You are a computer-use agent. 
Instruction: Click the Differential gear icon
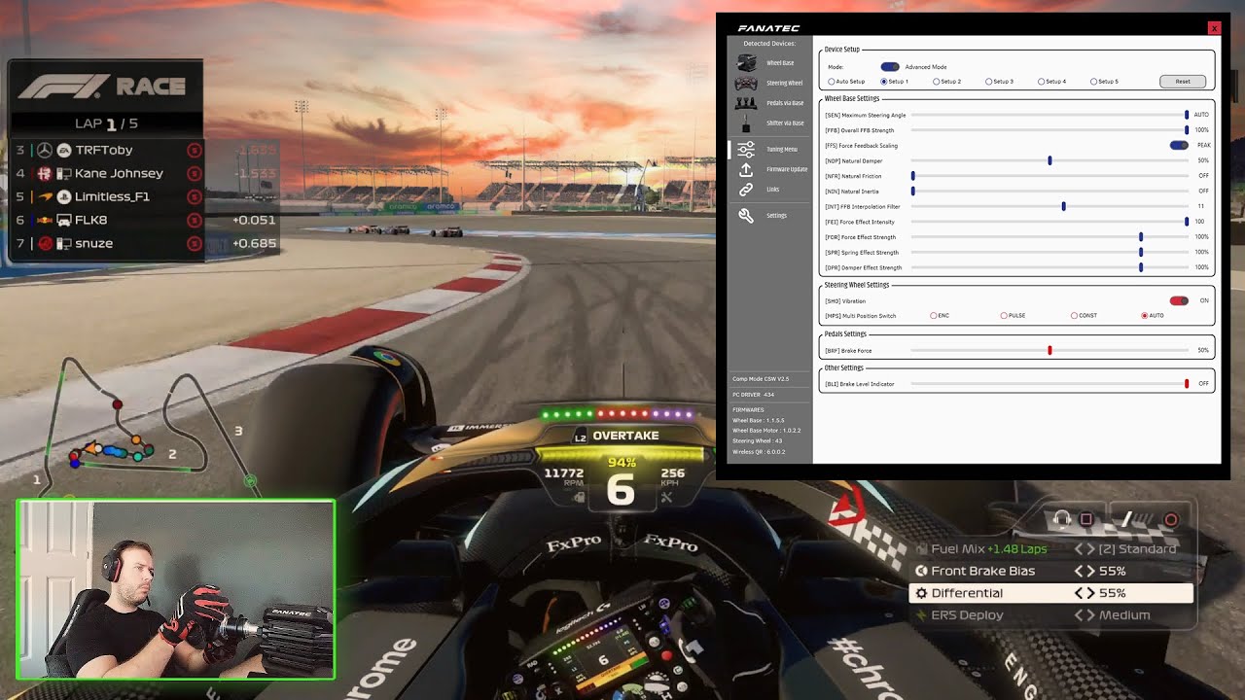921,593
